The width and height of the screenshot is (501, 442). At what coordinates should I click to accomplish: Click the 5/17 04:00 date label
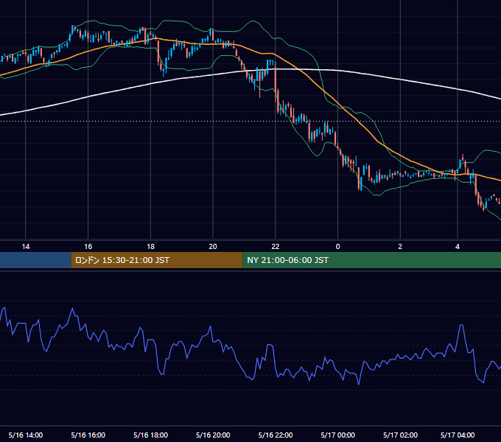tap(458, 435)
